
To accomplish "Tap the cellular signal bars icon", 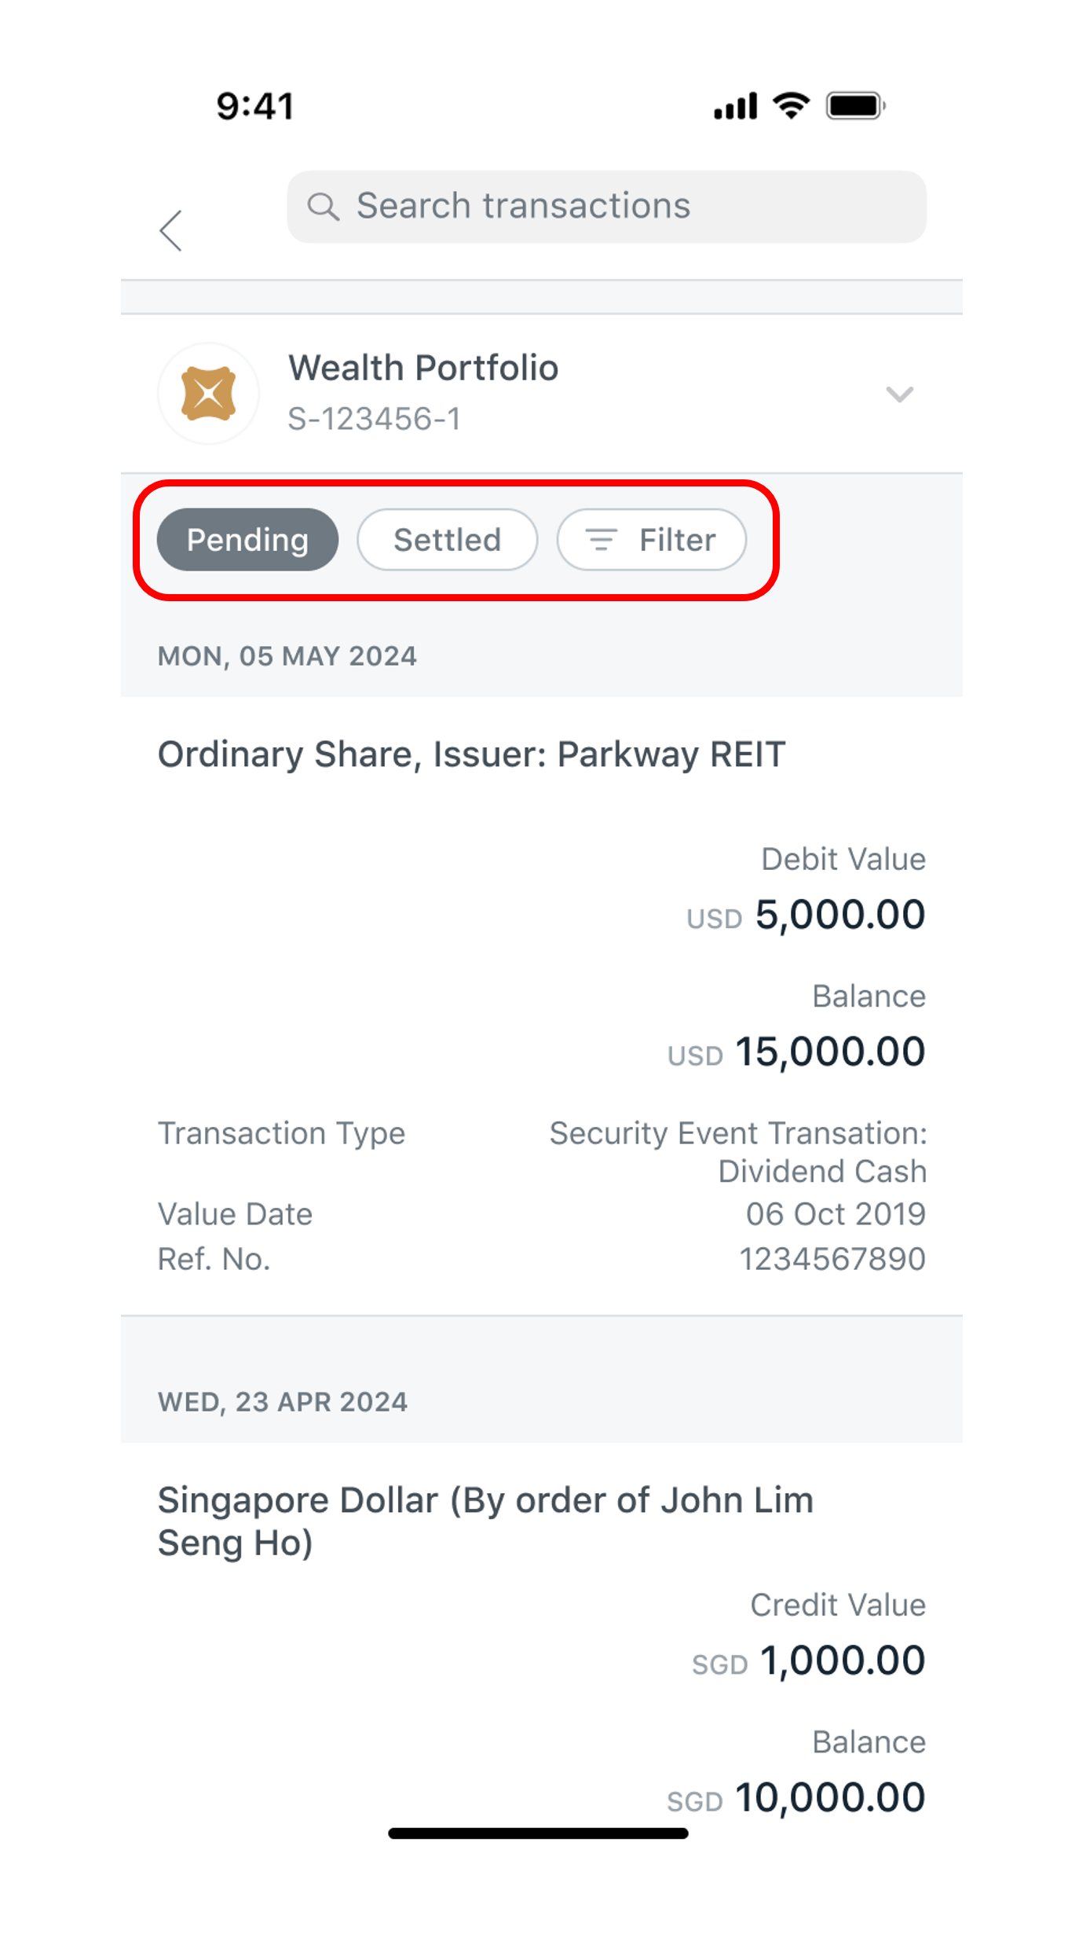I will [x=736, y=105].
